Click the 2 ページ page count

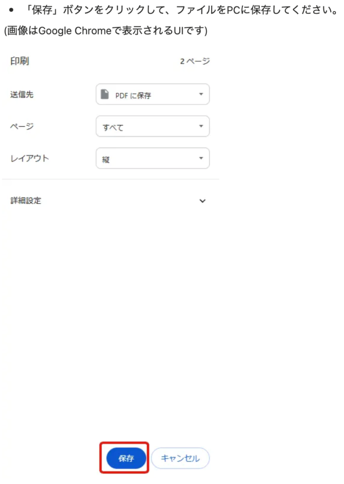click(x=195, y=61)
